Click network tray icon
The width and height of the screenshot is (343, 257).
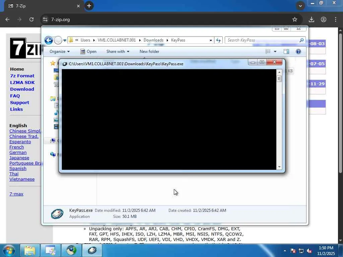301,251
